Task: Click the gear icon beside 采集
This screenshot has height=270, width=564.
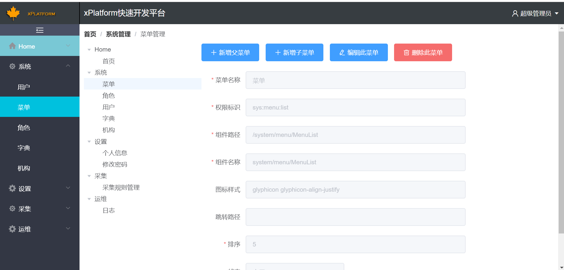Action: pyautogui.click(x=12, y=208)
